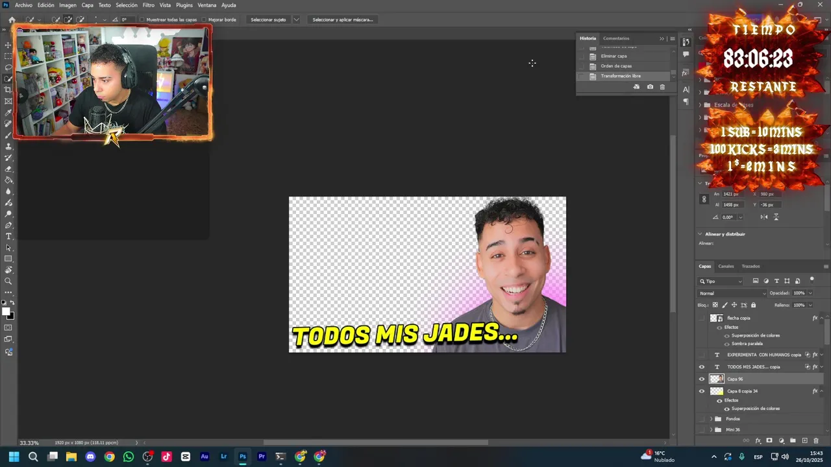
Task: Open Premiere Pro from Windows taskbar
Action: tap(262, 457)
